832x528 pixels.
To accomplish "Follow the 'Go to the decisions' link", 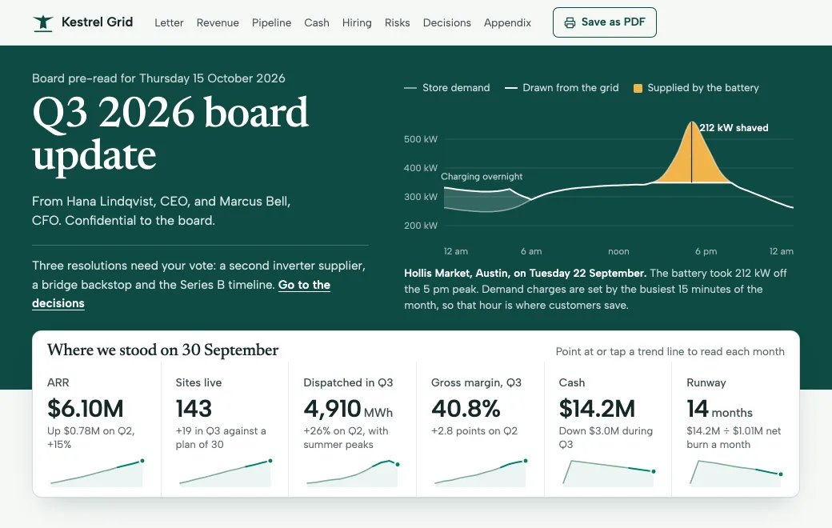I will (x=181, y=294).
